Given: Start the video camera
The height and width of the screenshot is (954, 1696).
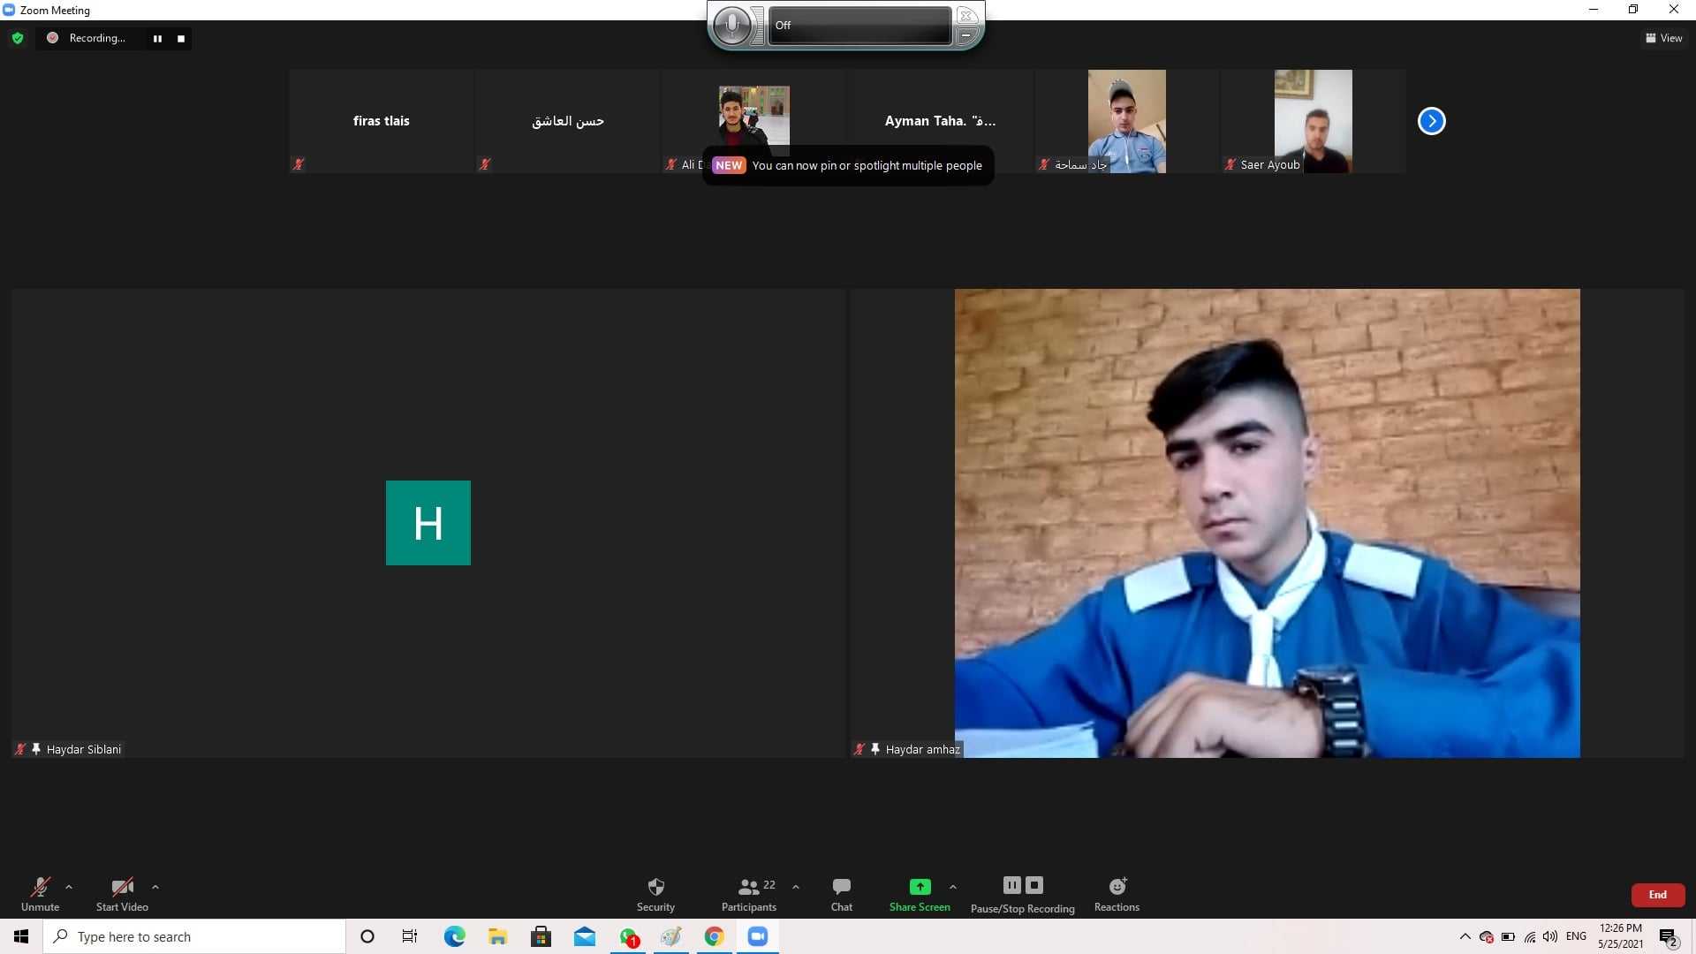Looking at the screenshot, I should (122, 887).
